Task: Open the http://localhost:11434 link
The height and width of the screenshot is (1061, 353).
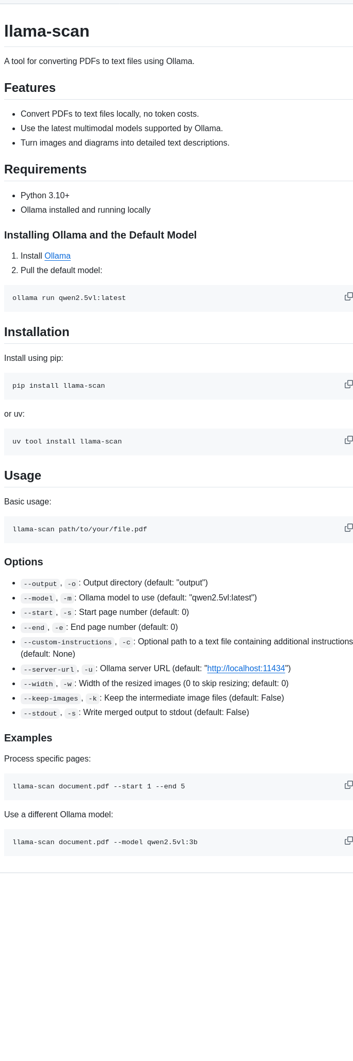Action: pos(246,669)
